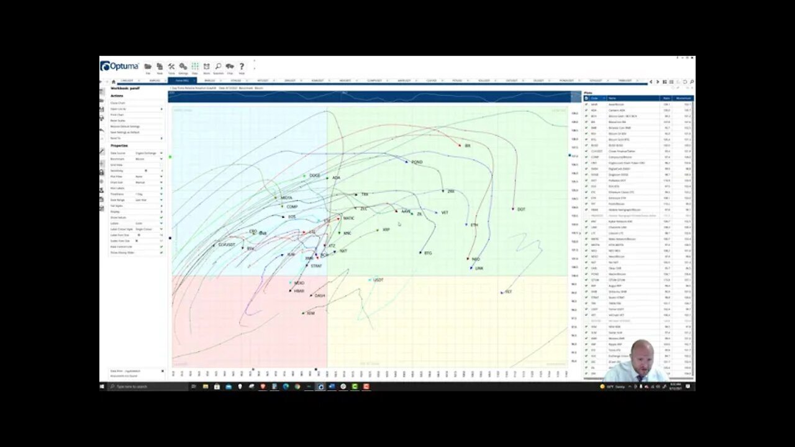Click Restore Default Settings
The image size is (795, 447).
click(125, 127)
